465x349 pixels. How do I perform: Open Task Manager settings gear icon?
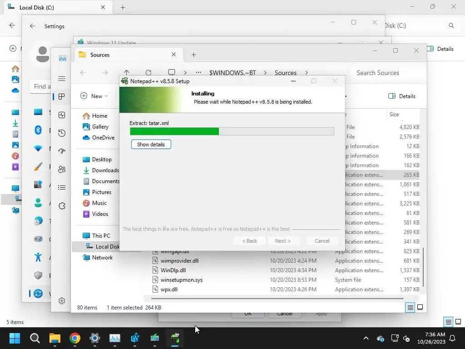tap(62, 301)
